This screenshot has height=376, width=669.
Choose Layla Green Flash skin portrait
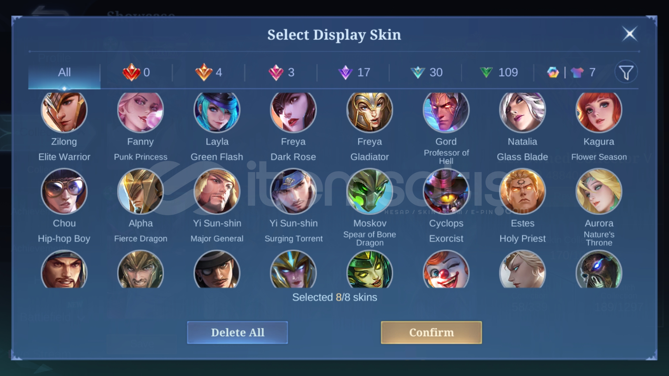click(217, 111)
